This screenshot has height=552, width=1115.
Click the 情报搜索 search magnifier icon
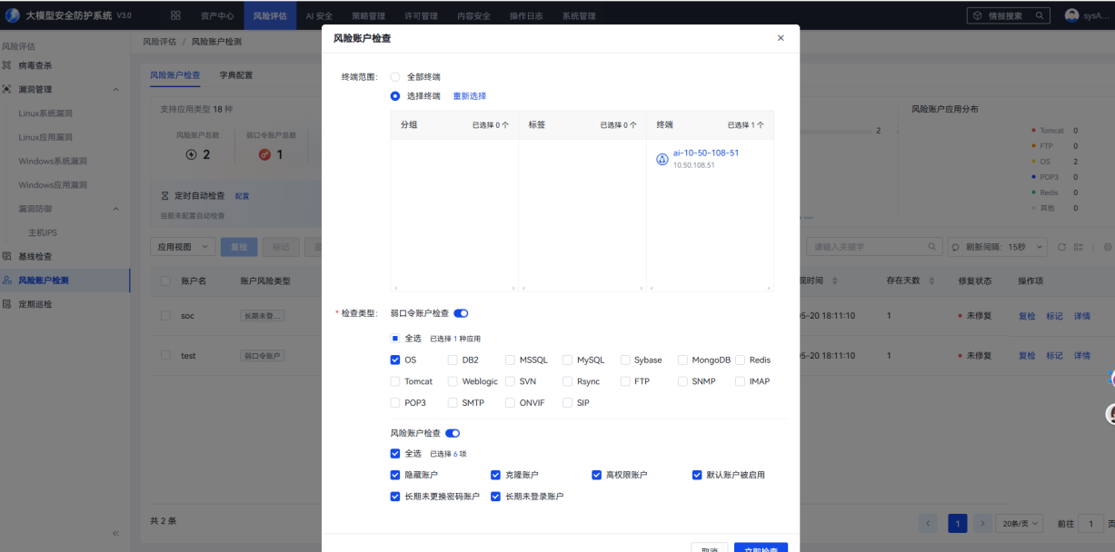click(1039, 15)
